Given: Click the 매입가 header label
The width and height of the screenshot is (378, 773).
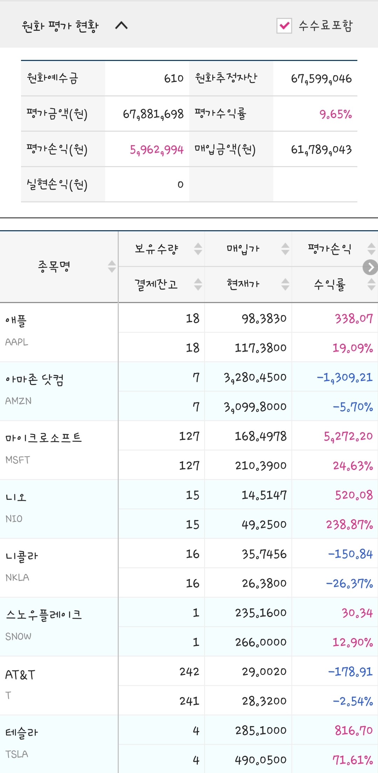Looking at the screenshot, I should 243,249.
